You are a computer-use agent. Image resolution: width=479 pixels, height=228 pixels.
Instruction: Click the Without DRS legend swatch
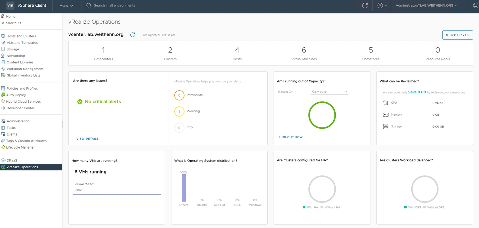click(x=425, y=207)
